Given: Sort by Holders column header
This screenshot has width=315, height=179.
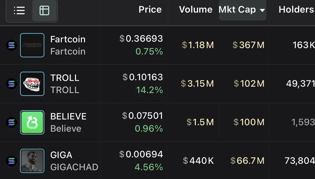Looking at the screenshot, I should [x=296, y=10].
